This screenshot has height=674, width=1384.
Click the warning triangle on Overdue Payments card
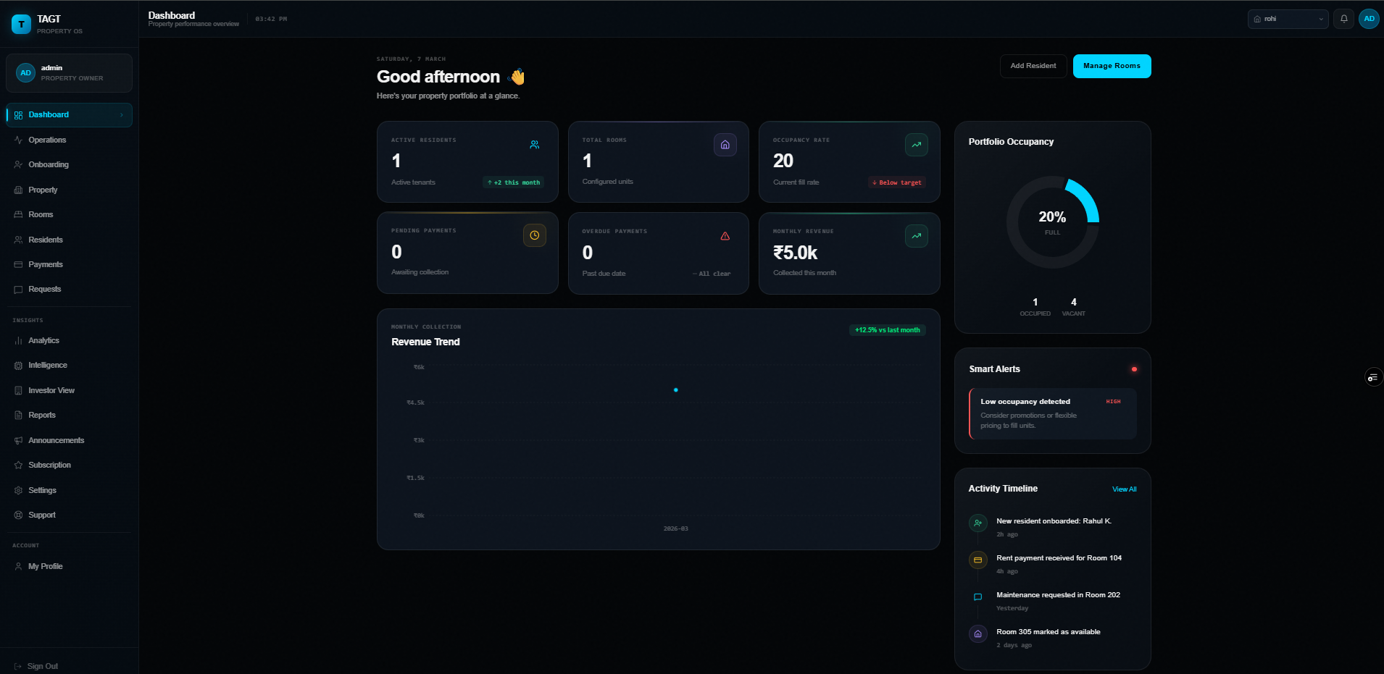(x=725, y=235)
